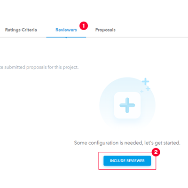Click the INCLUDE REVIEWER button

click(127, 161)
